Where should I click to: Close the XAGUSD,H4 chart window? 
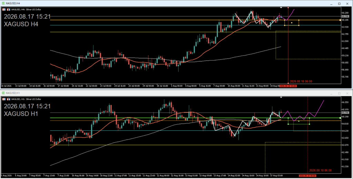[347, 3]
